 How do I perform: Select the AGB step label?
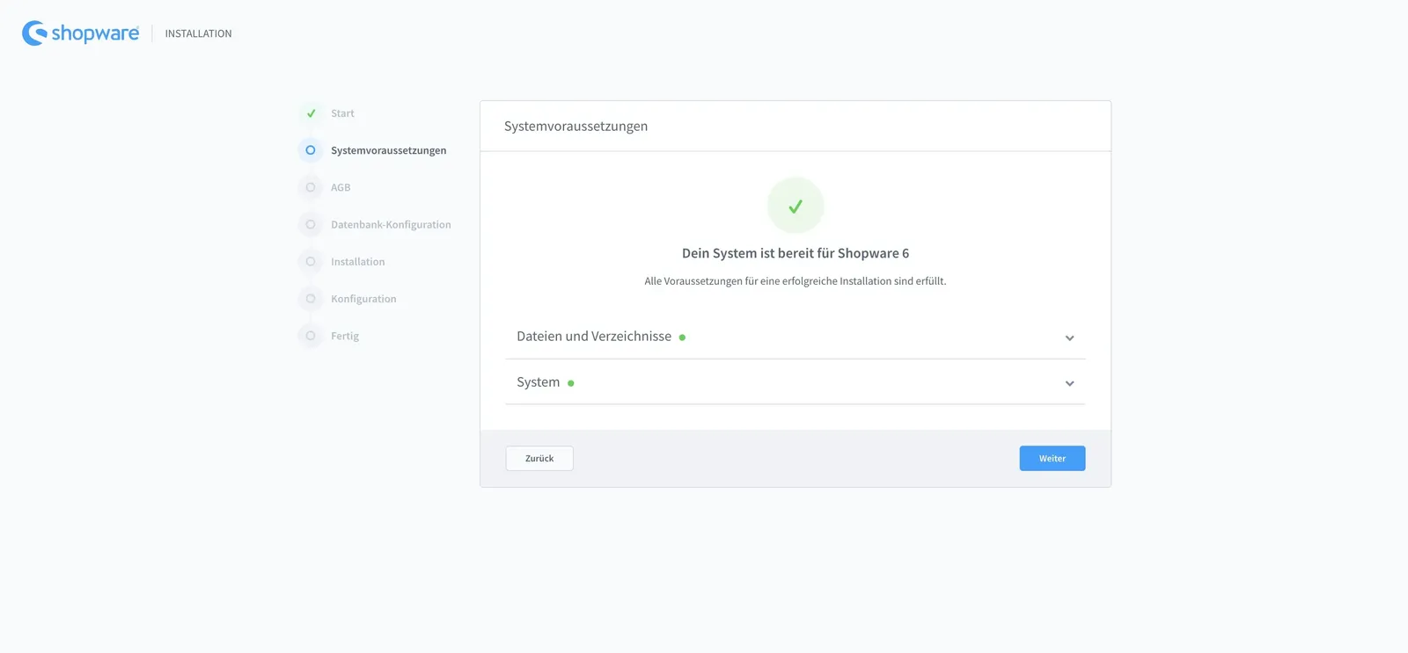(341, 187)
